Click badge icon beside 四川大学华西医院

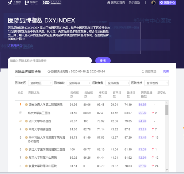coord(26,121)
